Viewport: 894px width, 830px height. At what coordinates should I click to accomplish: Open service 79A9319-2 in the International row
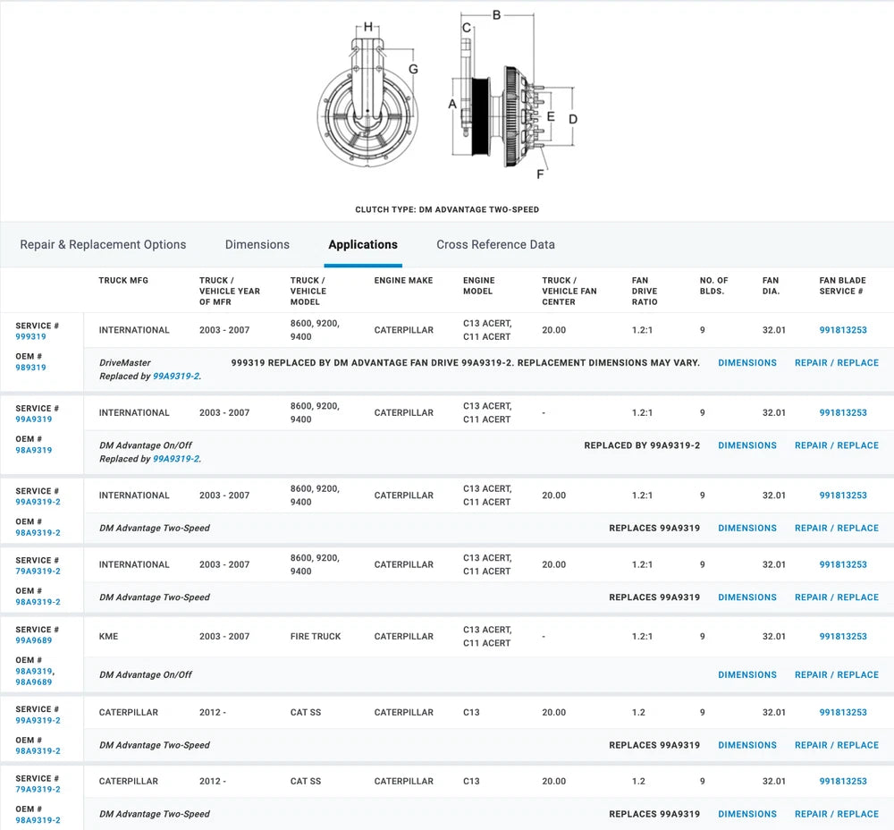point(38,572)
